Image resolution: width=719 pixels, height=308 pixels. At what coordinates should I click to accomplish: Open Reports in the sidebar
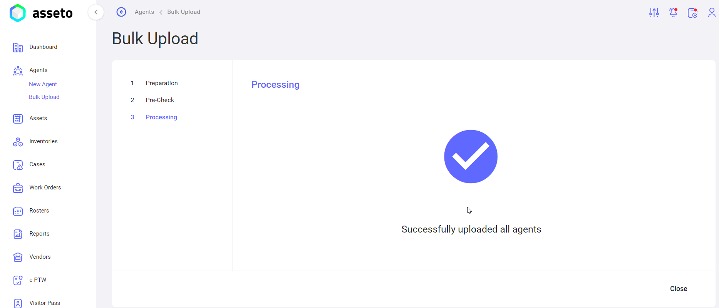tap(39, 234)
